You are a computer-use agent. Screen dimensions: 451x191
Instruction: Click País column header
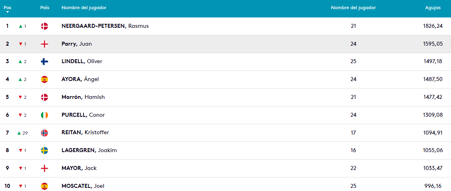[x=45, y=8]
